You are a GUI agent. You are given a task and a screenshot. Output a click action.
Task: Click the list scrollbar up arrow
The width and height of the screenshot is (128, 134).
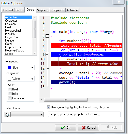(x=35, y=18)
